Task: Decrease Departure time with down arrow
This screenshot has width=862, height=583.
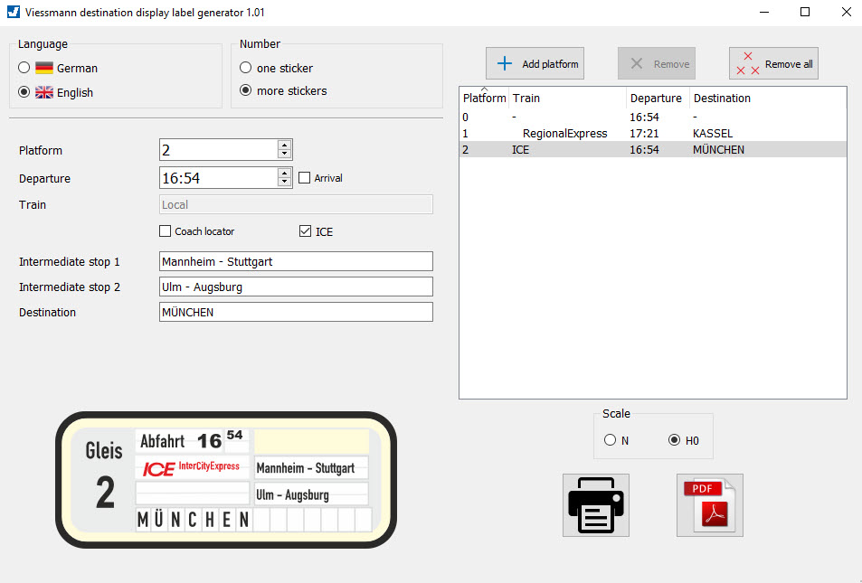Action: coord(284,182)
